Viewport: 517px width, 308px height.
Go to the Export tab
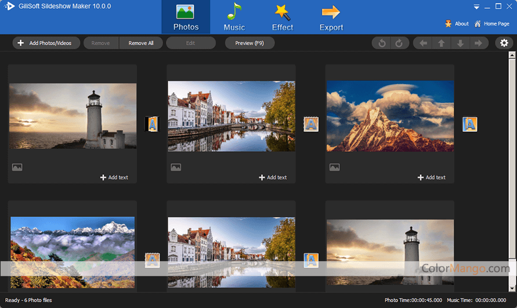pyautogui.click(x=331, y=17)
